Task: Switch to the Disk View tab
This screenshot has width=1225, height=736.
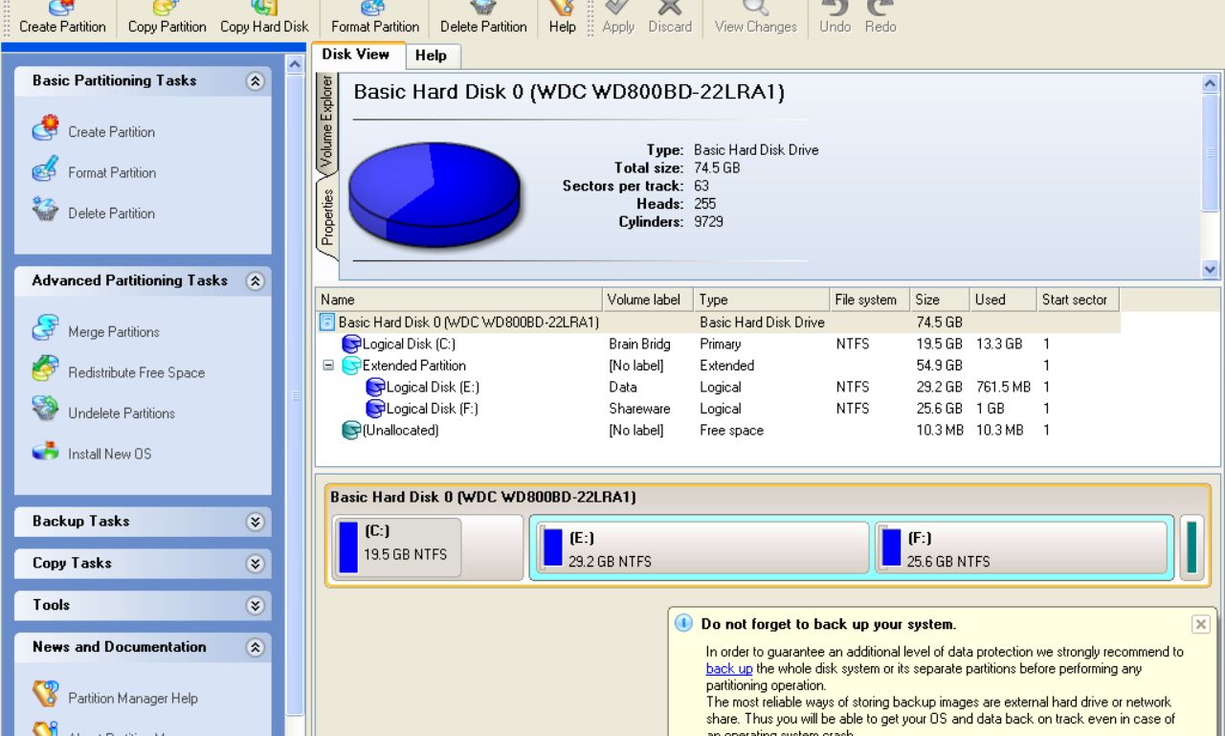Action: (360, 55)
